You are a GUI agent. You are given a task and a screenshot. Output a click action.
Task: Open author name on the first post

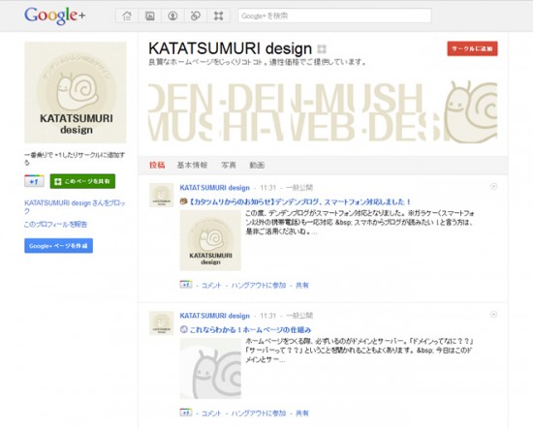[x=214, y=188]
